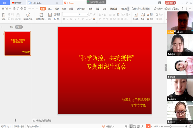Open the font name dropdown
The image size is (193, 128).
[x=78, y=14]
